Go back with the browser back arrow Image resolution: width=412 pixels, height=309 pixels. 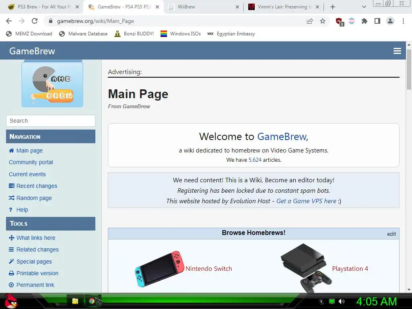pyautogui.click(x=9, y=21)
